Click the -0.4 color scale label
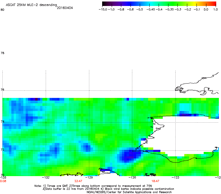Image resolution: width=221 pixels, height=194 pixels. (159, 10)
